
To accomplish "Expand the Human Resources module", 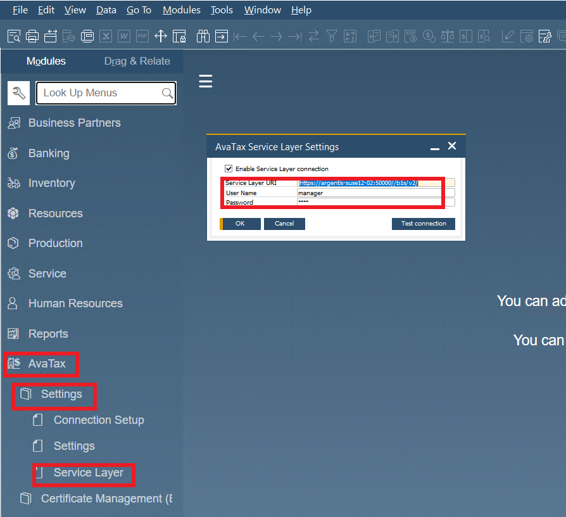I will pos(75,303).
